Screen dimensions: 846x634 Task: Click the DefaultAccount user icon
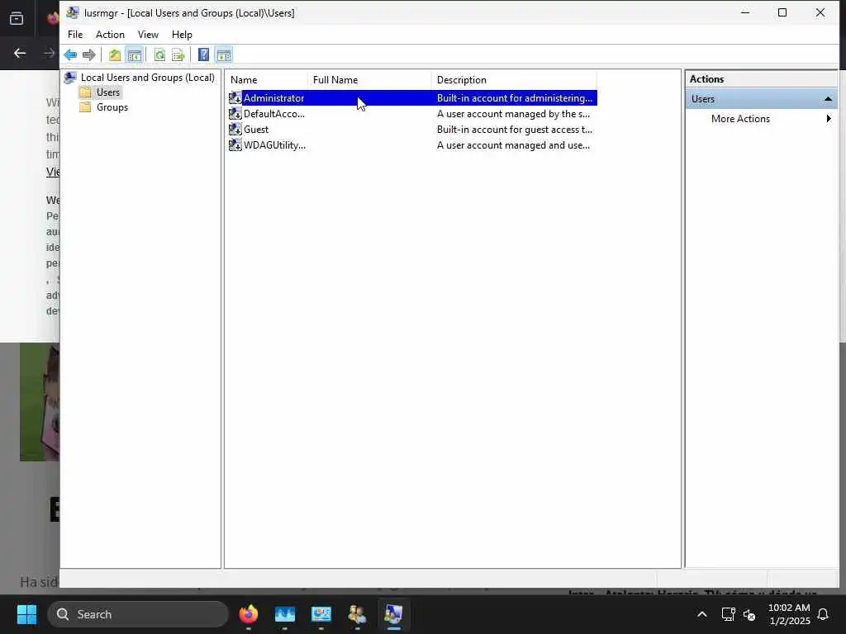point(235,114)
